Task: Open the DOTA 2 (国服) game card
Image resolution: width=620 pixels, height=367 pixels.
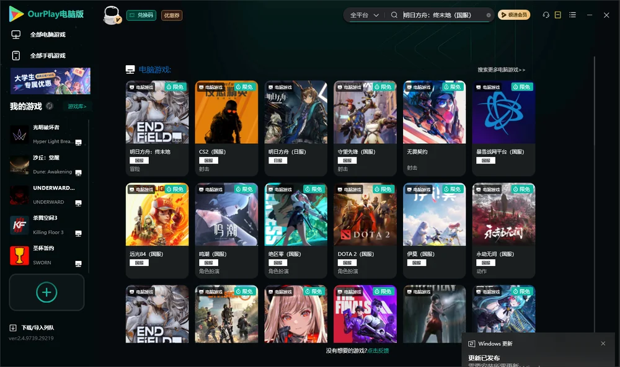Action: (365, 231)
